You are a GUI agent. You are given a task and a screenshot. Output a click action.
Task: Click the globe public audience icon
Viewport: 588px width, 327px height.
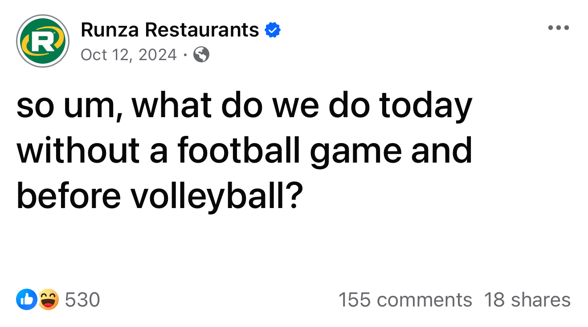tap(201, 55)
